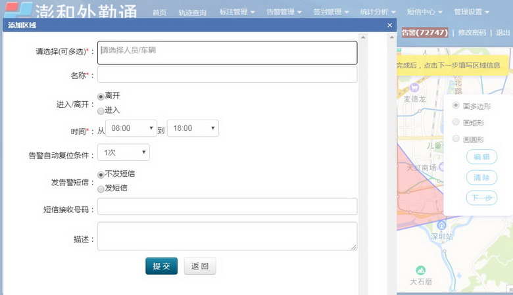513x295 pixels.
Task: Select the 画圆形 drawing option
Action: pos(456,139)
